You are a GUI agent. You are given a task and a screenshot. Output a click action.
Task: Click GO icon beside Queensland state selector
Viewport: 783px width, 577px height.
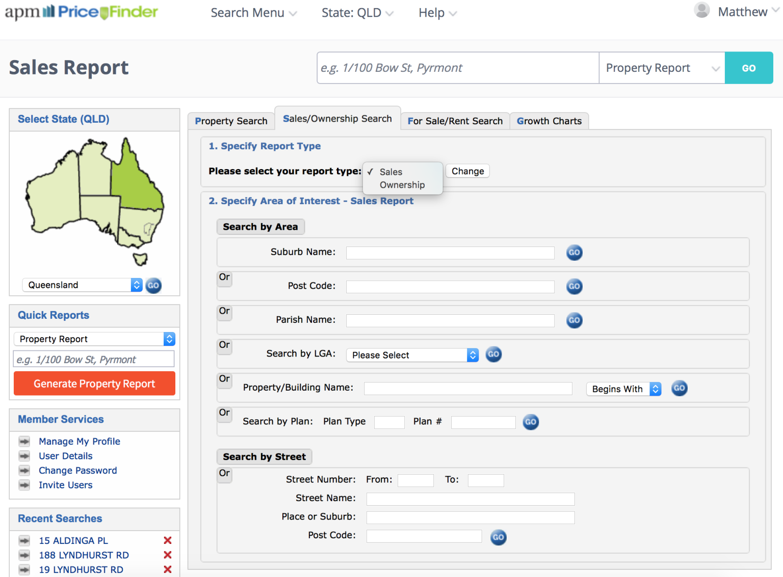pos(153,285)
